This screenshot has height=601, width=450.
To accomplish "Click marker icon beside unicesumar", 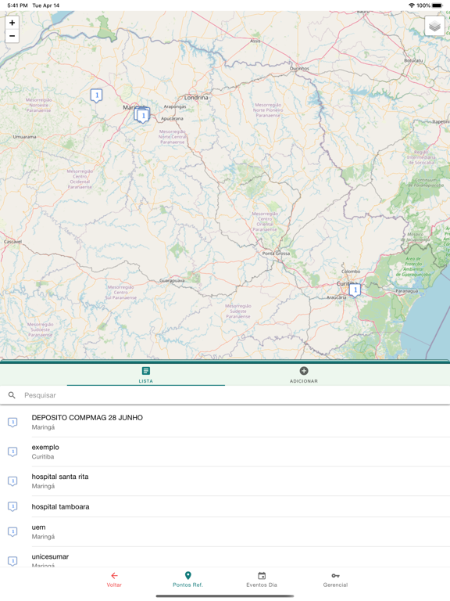I will [12, 561].
